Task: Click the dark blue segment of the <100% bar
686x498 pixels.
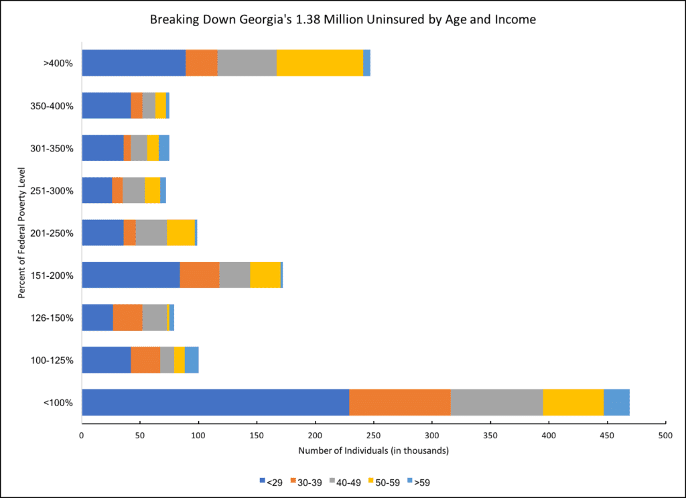Action: pyautogui.click(x=215, y=402)
